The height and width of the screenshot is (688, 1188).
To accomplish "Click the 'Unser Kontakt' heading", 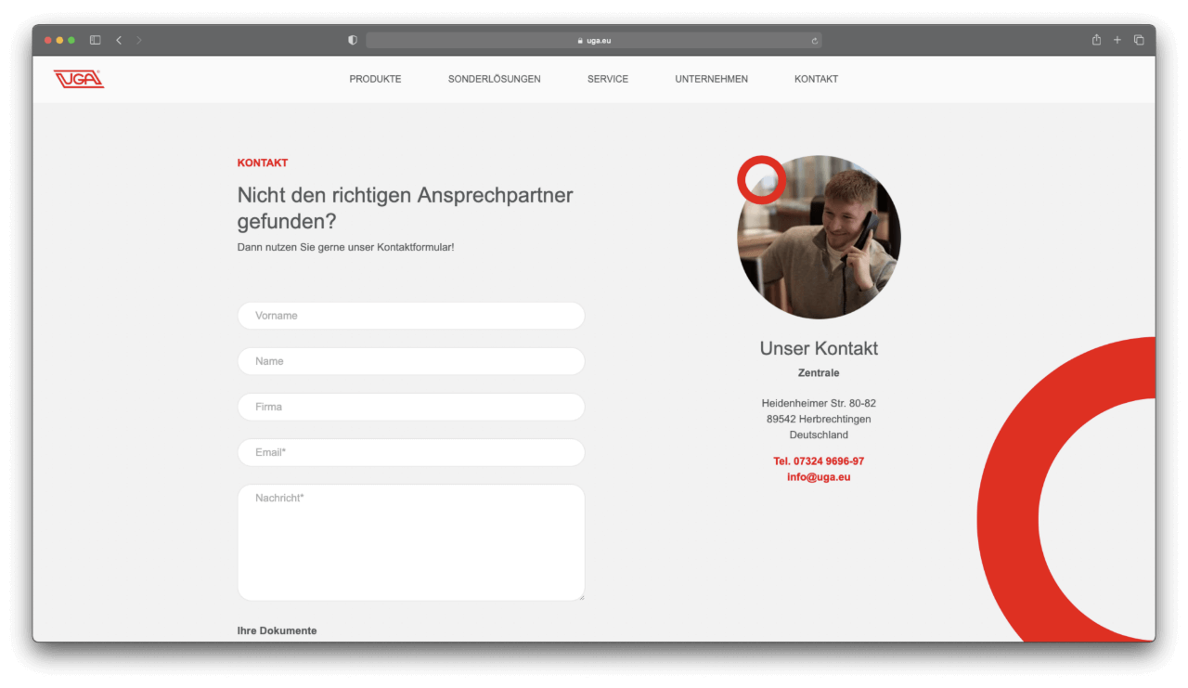I will (x=819, y=348).
